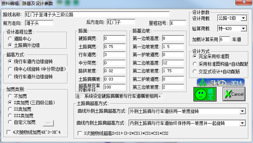Image resolution: width=253 pixels, height=143 pixels.
Task: Click the 路拱坡度 input field
Action: point(114,71)
